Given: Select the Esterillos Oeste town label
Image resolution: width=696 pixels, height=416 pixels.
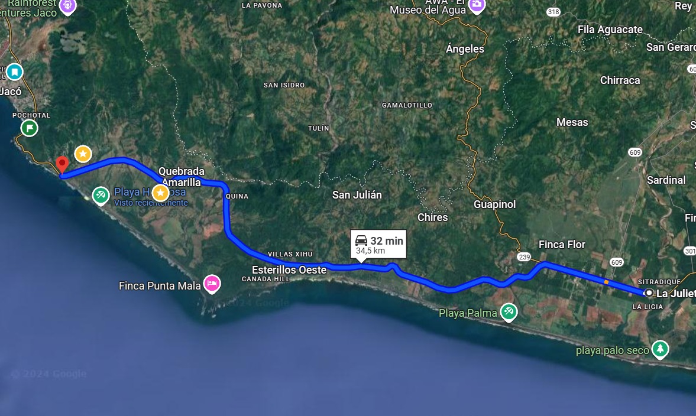Looking at the screenshot, I should pos(289,269).
